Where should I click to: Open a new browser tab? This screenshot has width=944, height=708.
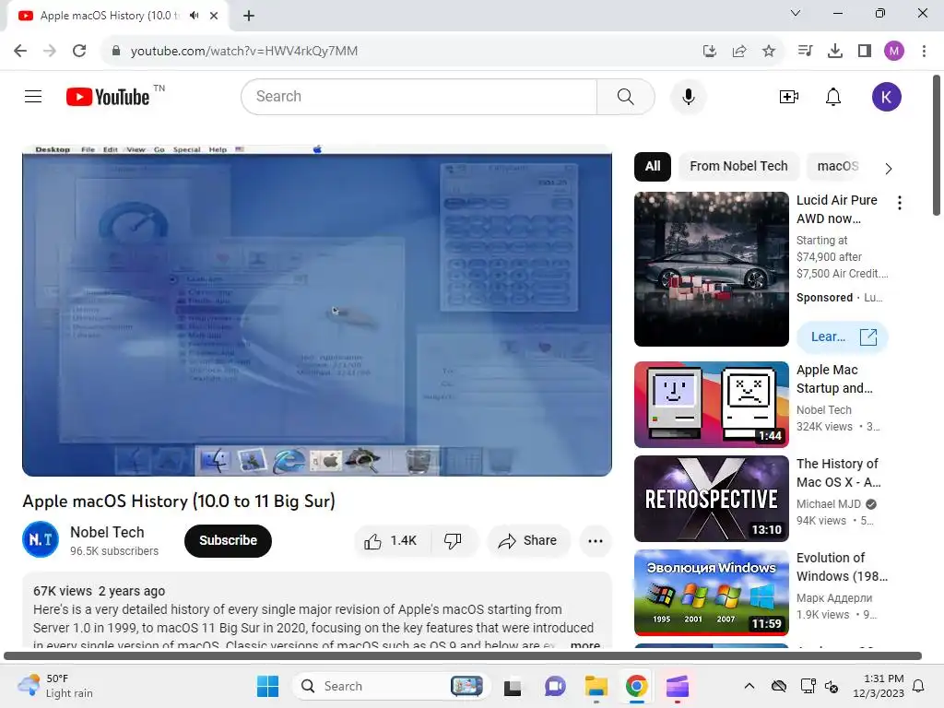click(x=249, y=16)
